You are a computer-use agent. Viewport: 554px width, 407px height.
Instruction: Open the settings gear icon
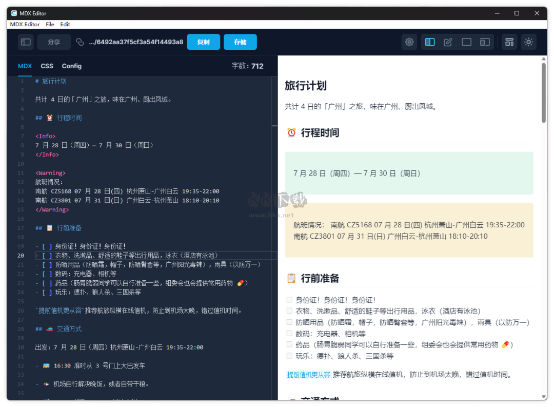tap(409, 42)
